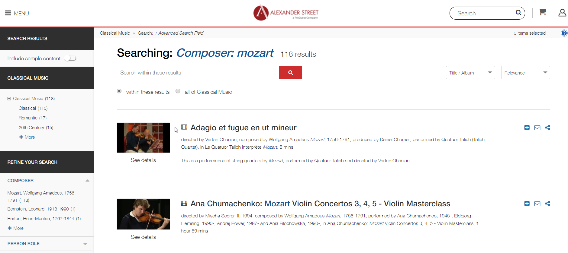The width and height of the screenshot is (568, 253).
Task: Select the within these results radio button
Action: click(x=119, y=91)
